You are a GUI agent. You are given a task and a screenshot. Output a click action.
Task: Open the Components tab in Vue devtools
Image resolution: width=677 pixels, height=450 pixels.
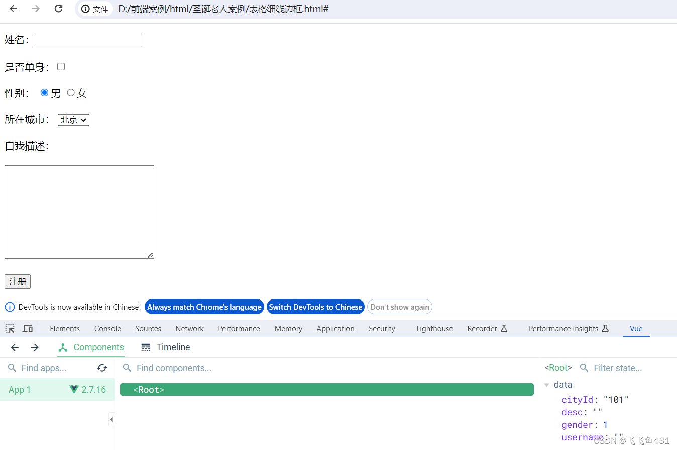pos(91,347)
